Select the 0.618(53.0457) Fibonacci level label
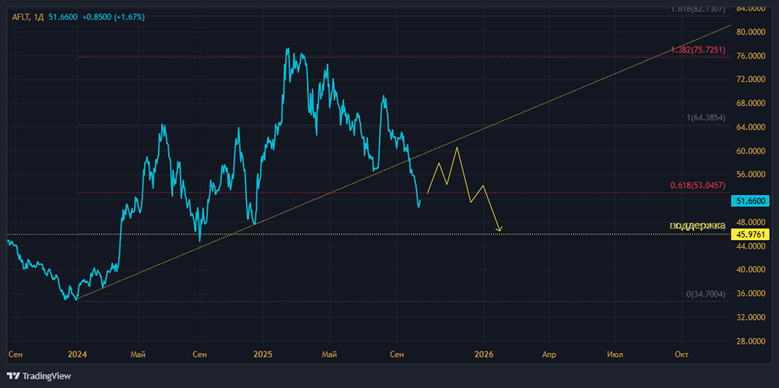 pos(697,185)
